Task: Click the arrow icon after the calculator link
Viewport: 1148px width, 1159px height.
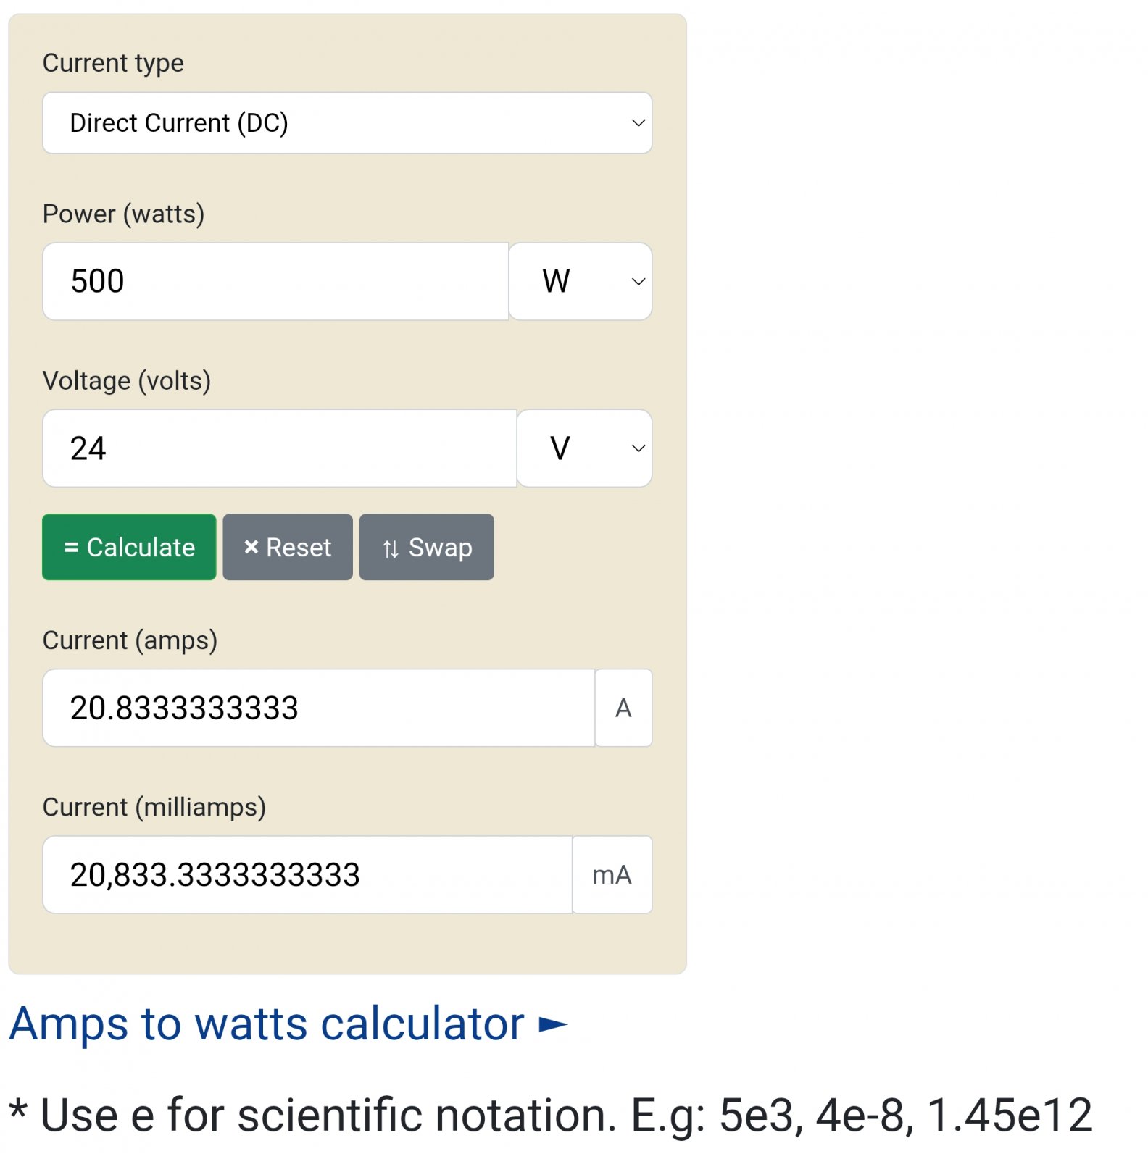Action: point(554,1024)
